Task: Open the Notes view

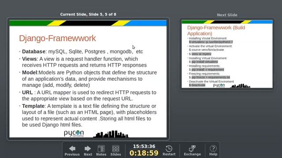Action: click(101, 151)
